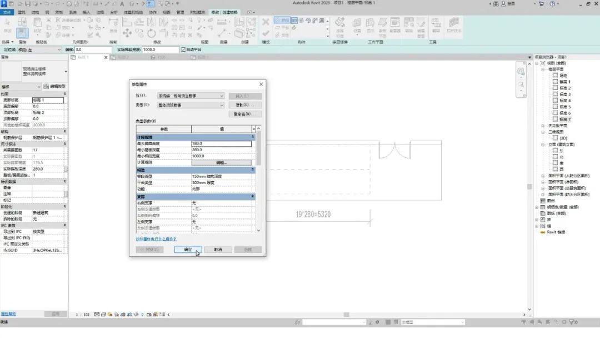
Task: Click the text tool 'A' icon in quick access toolbar
Action: click(122, 4)
